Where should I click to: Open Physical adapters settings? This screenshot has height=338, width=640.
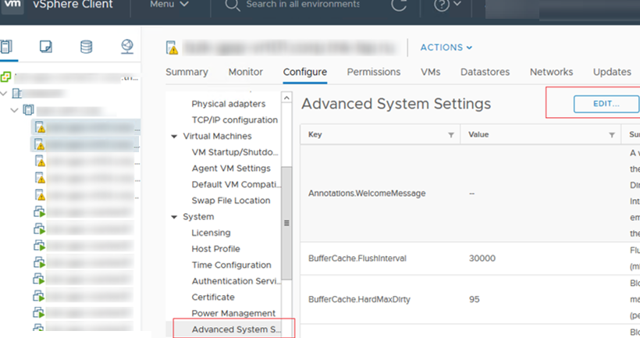point(229,104)
